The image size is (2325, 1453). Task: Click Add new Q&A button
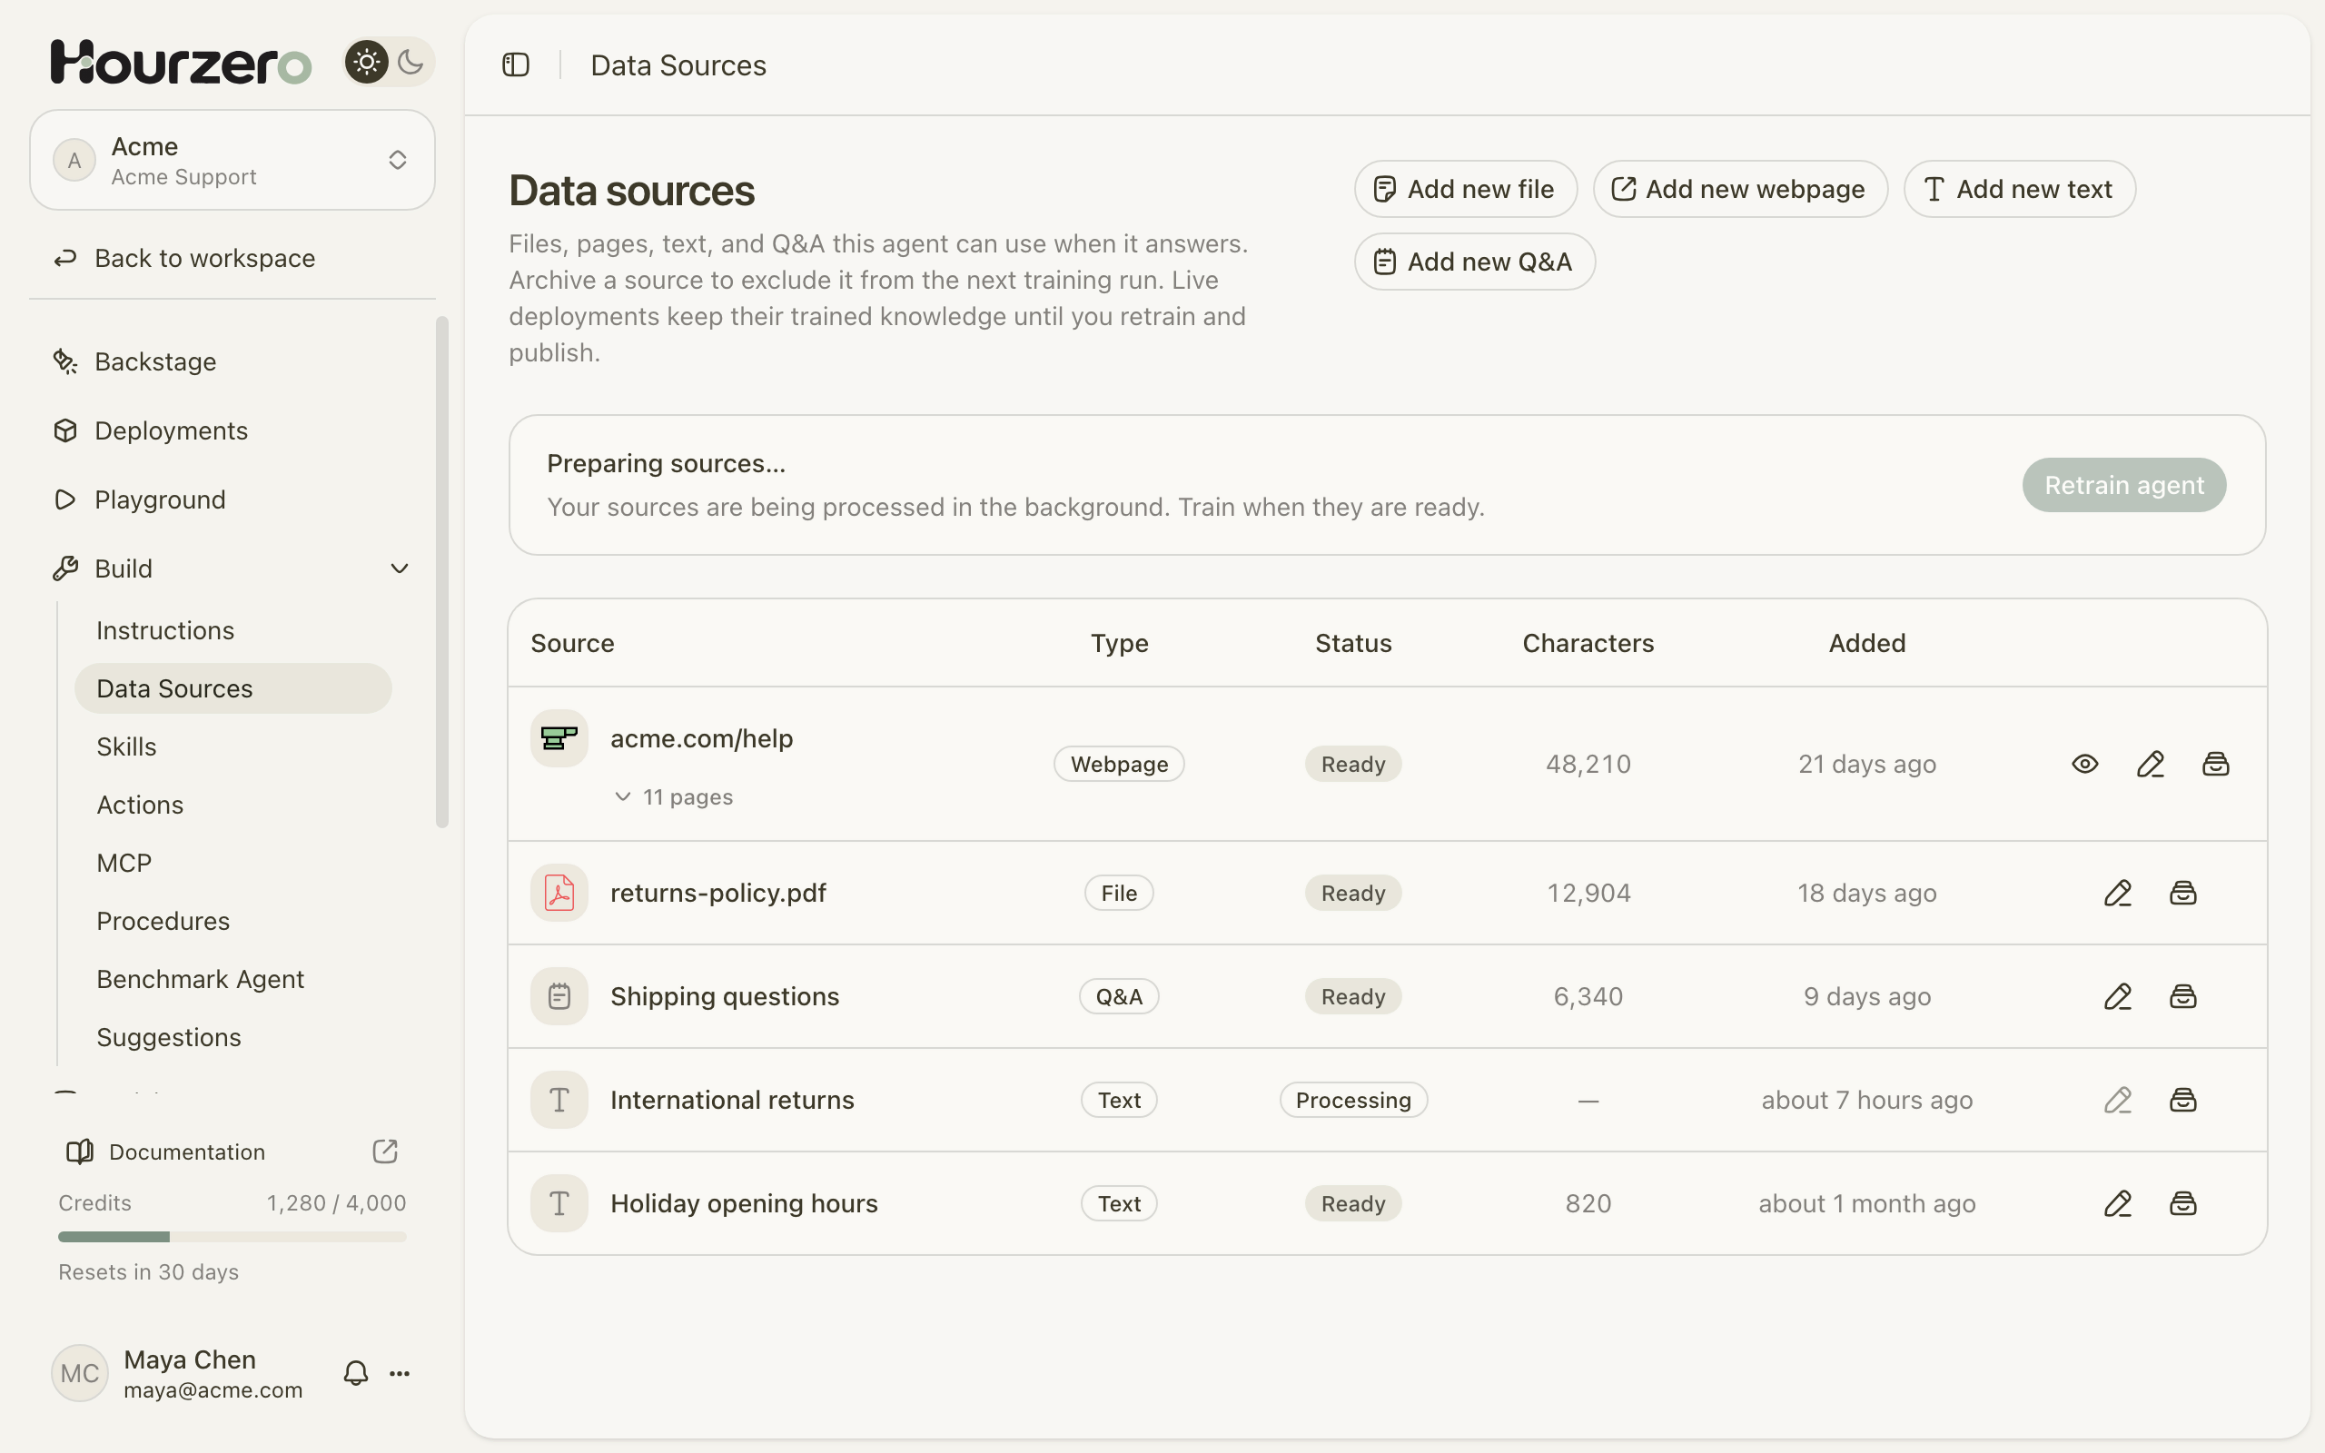click(x=1475, y=262)
